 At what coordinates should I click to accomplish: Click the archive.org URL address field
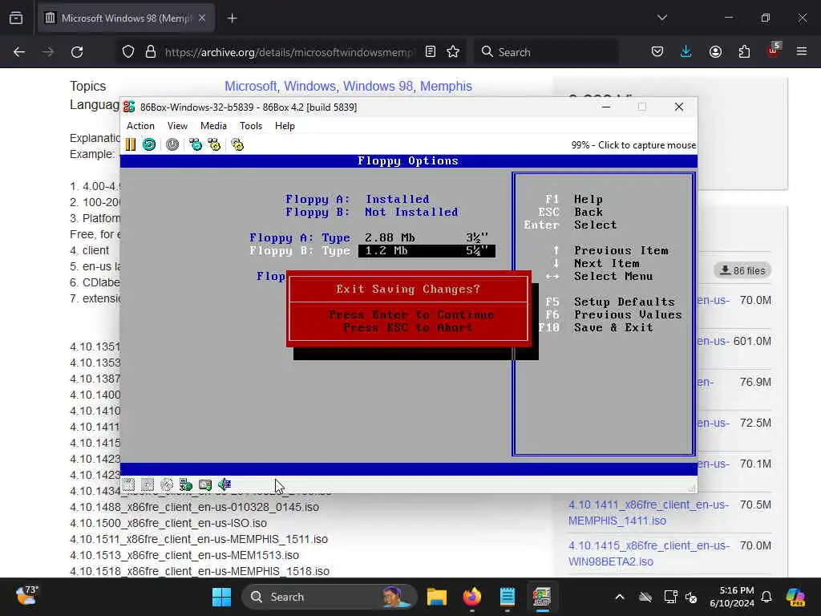coord(289,52)
